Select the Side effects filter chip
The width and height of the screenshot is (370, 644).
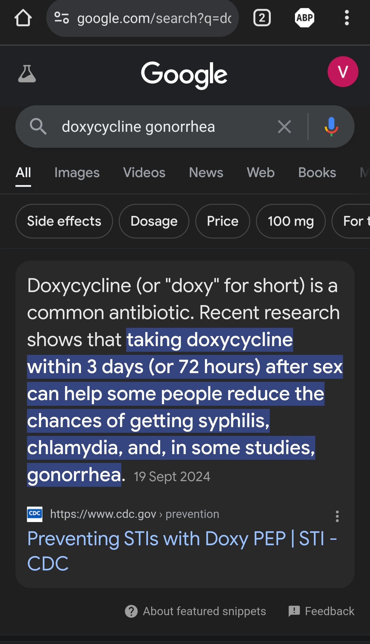(64, 221)
